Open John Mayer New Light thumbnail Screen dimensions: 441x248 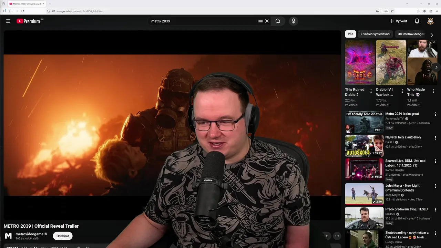click(x=364, y=194)
